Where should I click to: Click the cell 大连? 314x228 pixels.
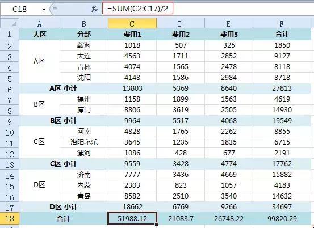(x=84, y=56)
